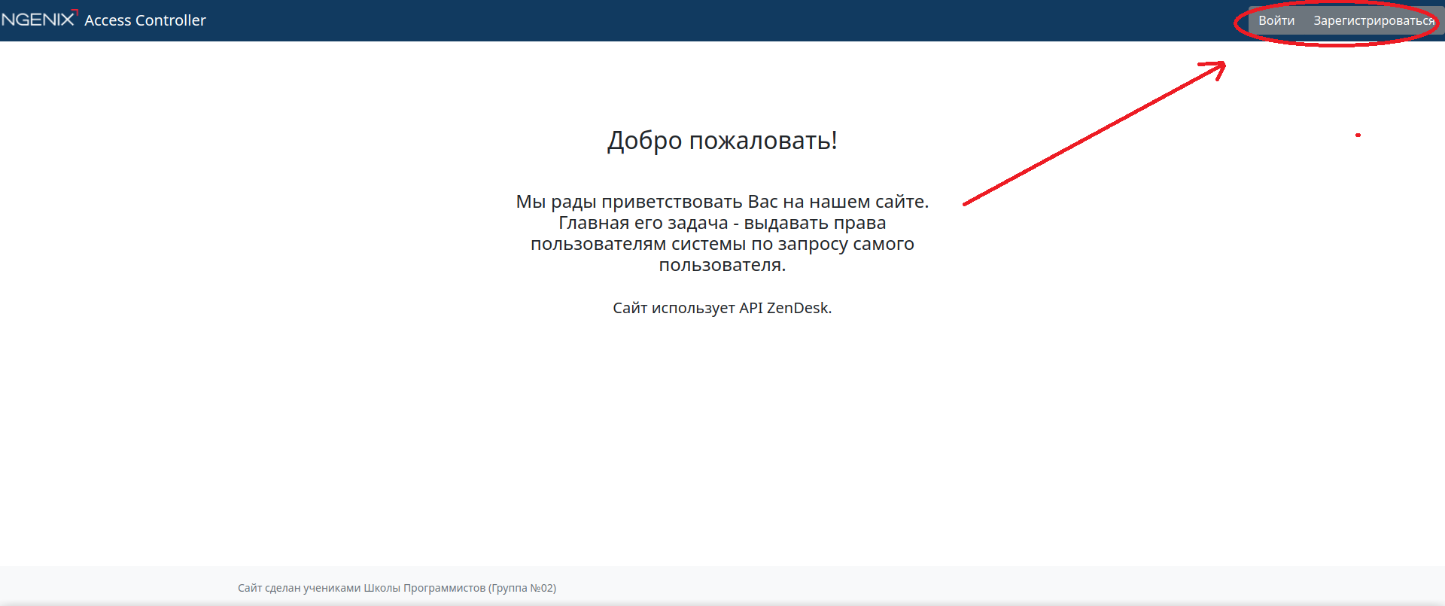Click the Добро пожаловать! heading
This screenshot has height=606, width=1445.
click(x=722, y=141)
